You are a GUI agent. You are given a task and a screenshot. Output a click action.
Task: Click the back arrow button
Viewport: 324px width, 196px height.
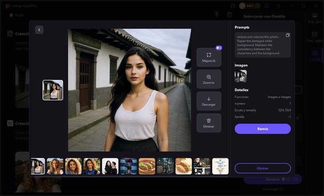[39, 30]
